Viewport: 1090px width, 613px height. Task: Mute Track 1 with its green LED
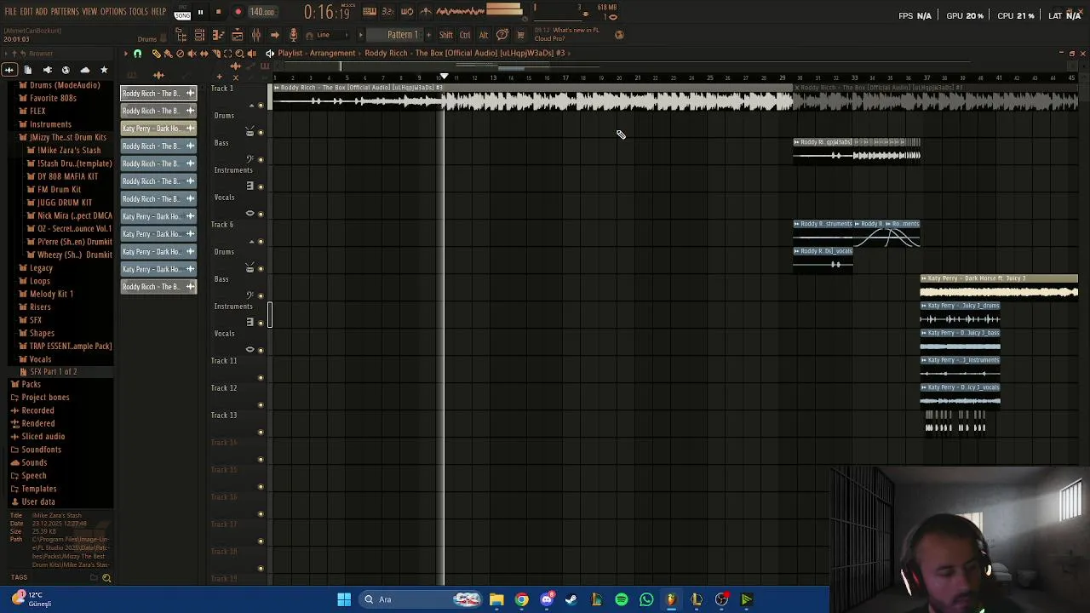tap(261, 105)
